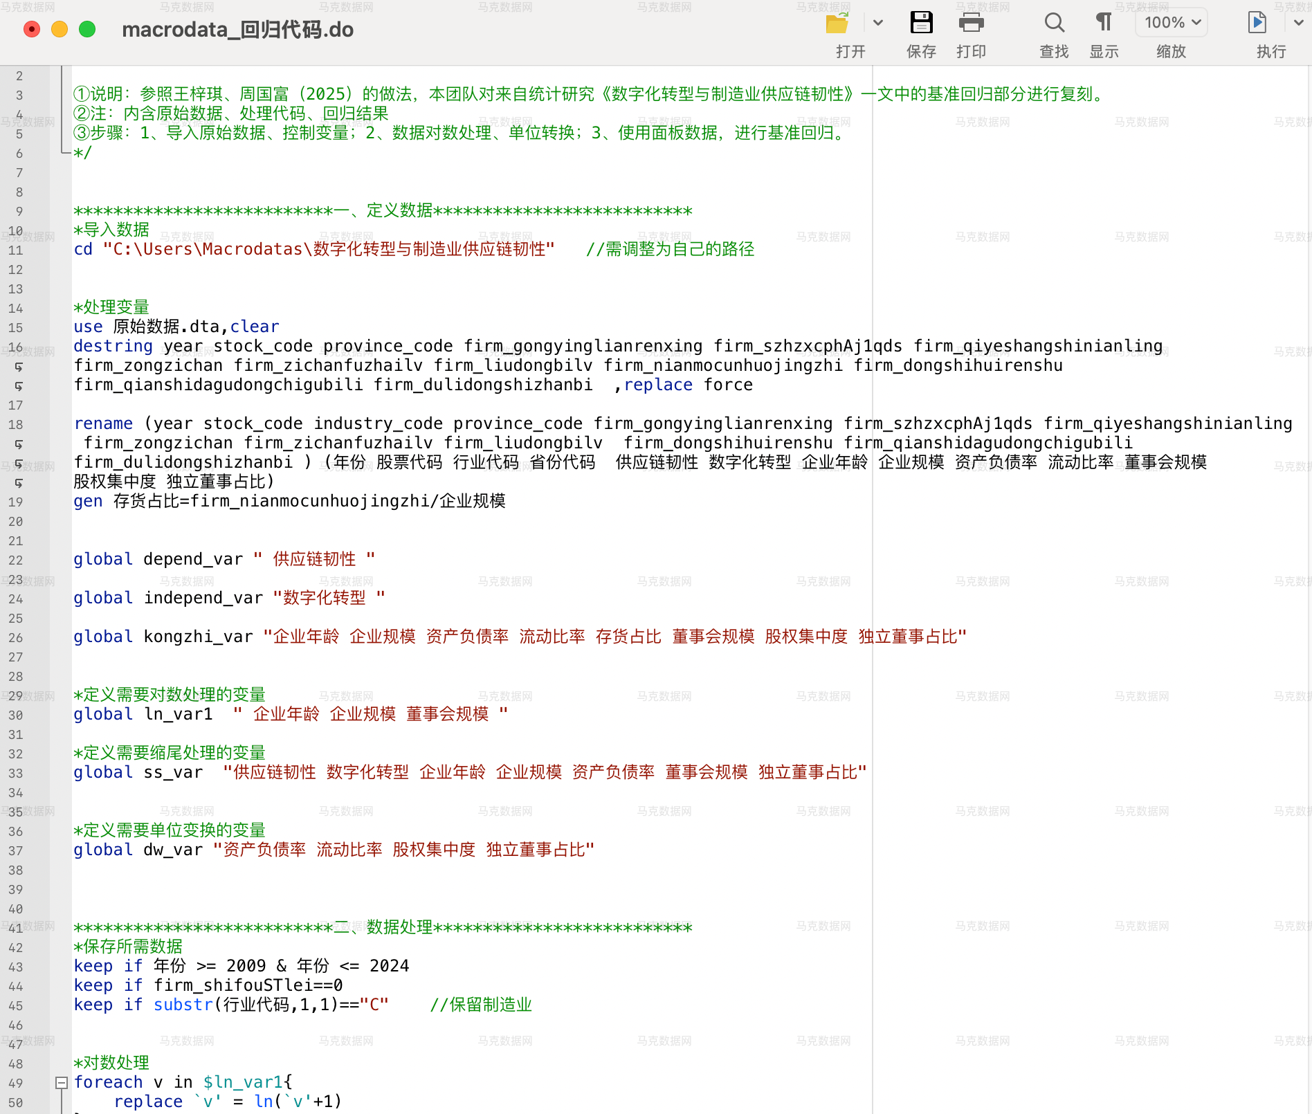This screenshot has width=1312, height=1114.
Task: Open the 100% zoom dropdown
Action: (1172, 23)
